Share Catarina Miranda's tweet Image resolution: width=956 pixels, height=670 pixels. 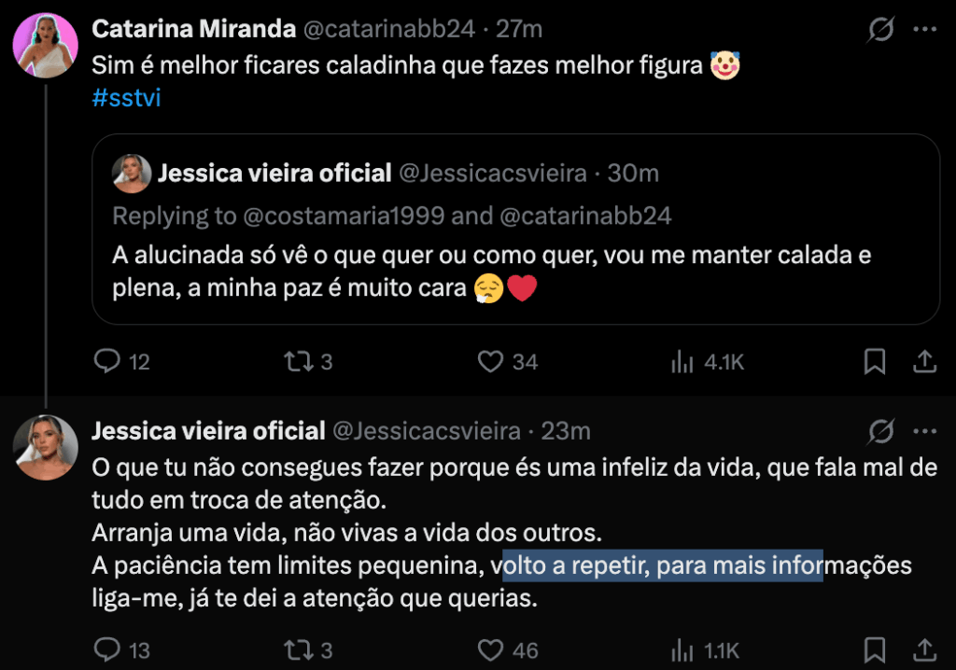tap(923, 361)
